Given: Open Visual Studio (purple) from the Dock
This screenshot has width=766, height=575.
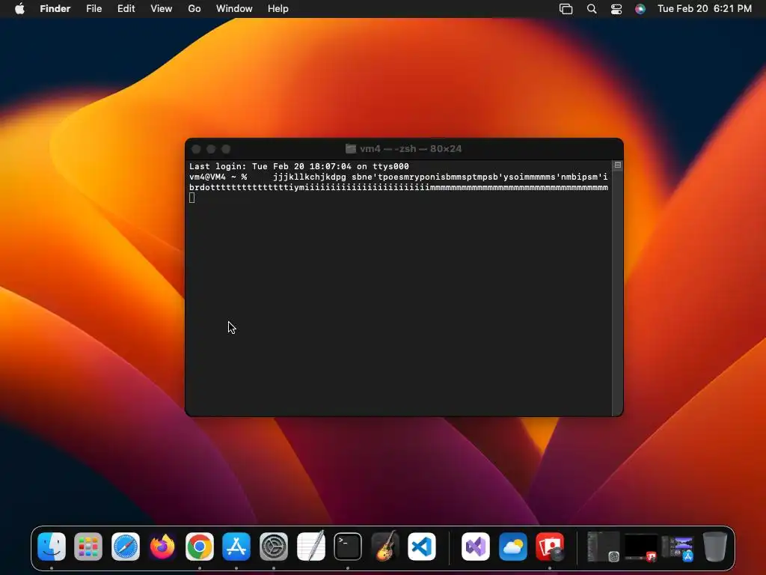Looking at the screenshot, I should pos(476,547).
